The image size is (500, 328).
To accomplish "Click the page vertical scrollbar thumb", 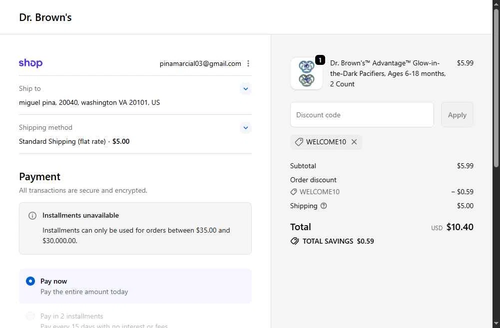I will [496, 88].
